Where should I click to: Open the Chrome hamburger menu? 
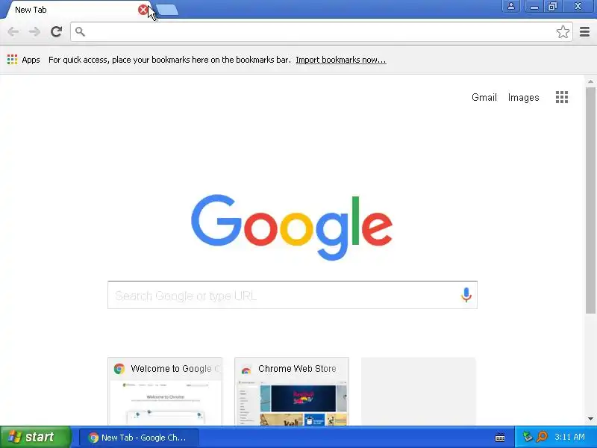584,31
